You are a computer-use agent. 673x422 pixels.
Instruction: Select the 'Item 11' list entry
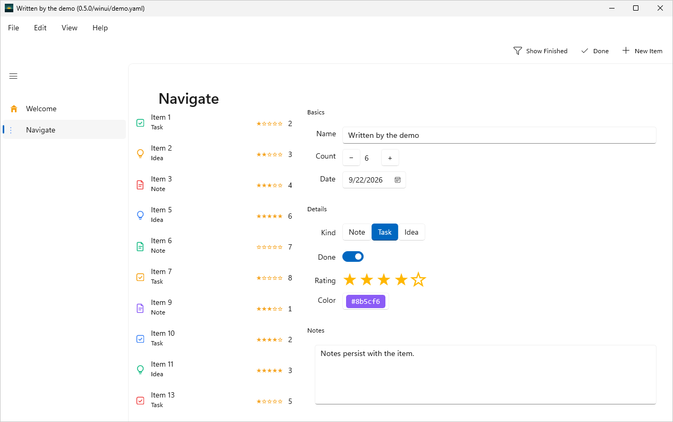point(214,369)
